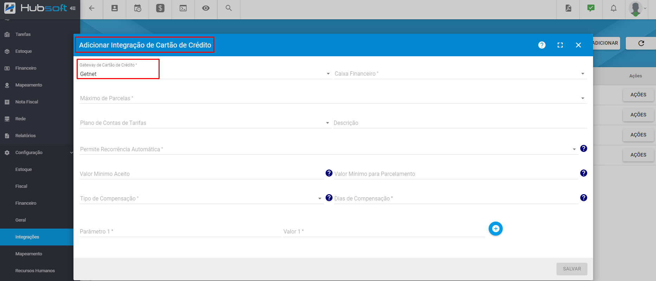Click the eye visualization toolbar icon
This screenshot has width=656, height=281.
206,8
